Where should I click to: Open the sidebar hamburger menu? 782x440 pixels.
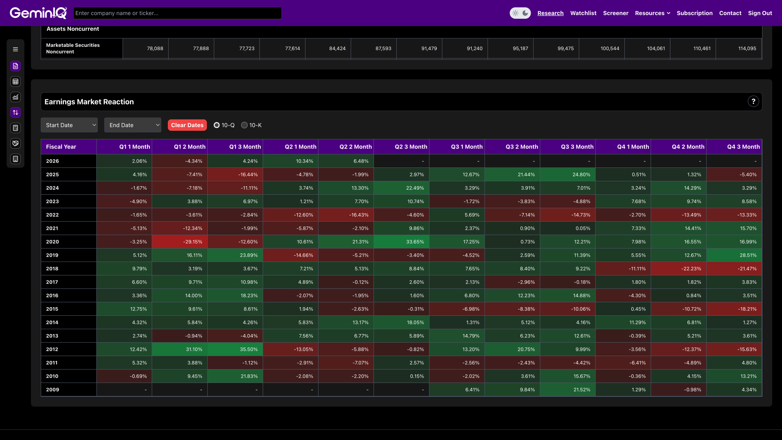point(15,49)
